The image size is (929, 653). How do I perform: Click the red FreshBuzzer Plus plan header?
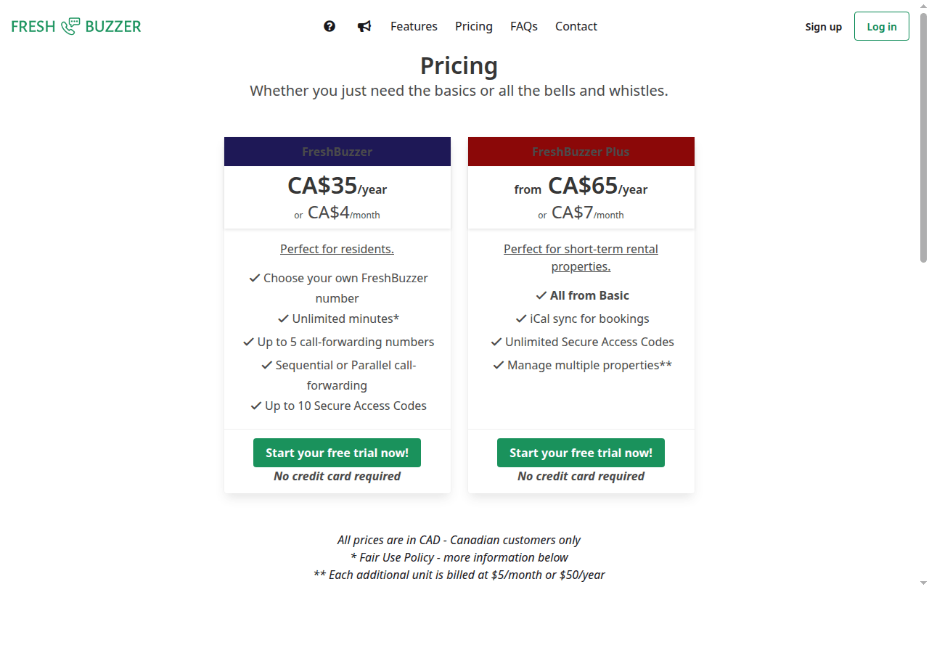[x=581, y=152]
